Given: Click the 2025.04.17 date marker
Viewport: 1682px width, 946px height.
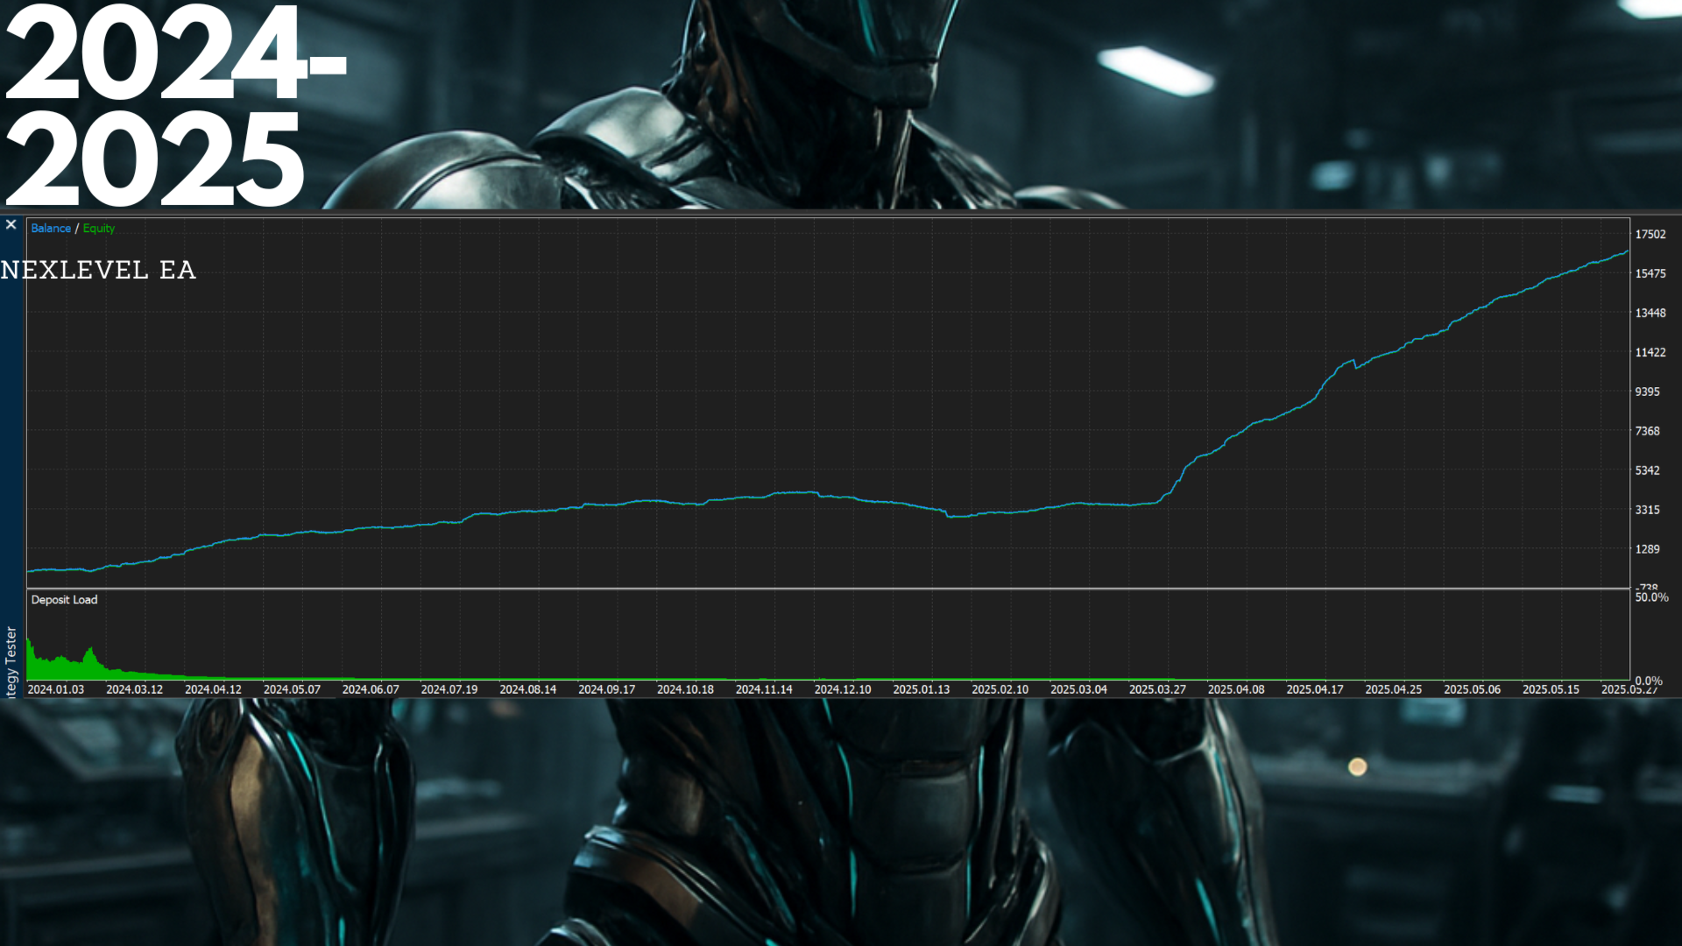Looking at the screenshot, I should click(1314, 689).
